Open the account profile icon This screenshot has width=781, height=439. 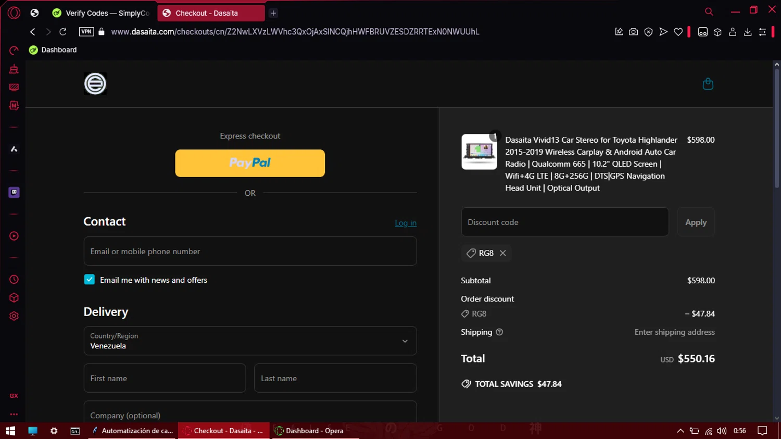[x=733, y=32]
